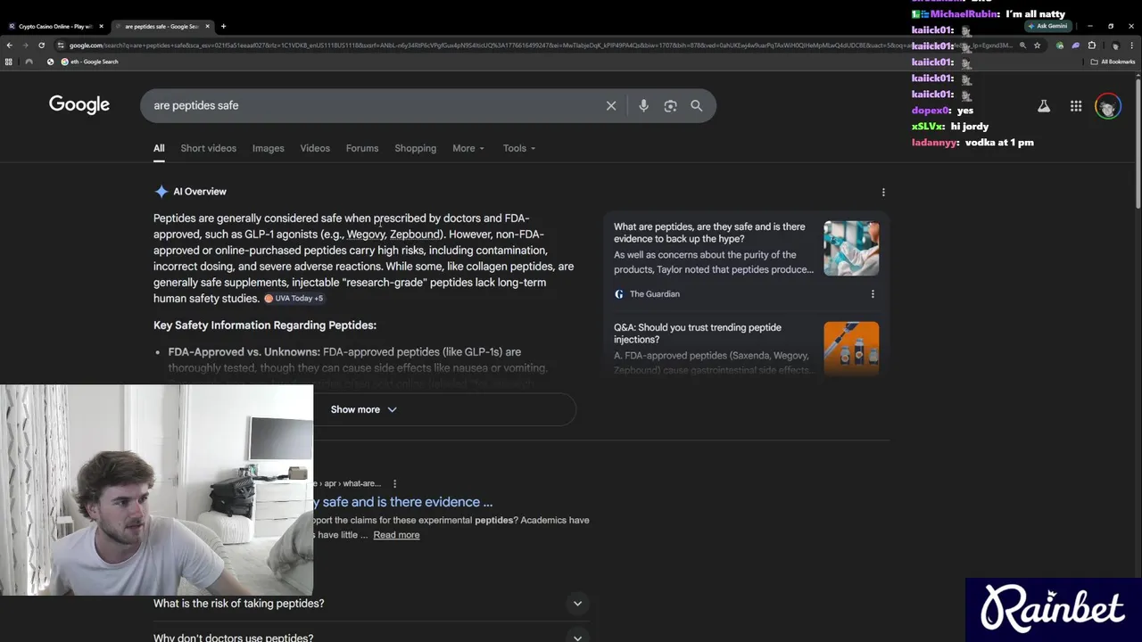This screenshot has width=1142, height=642.
Task: Switch to Videos results
Action: pos(315,148)
